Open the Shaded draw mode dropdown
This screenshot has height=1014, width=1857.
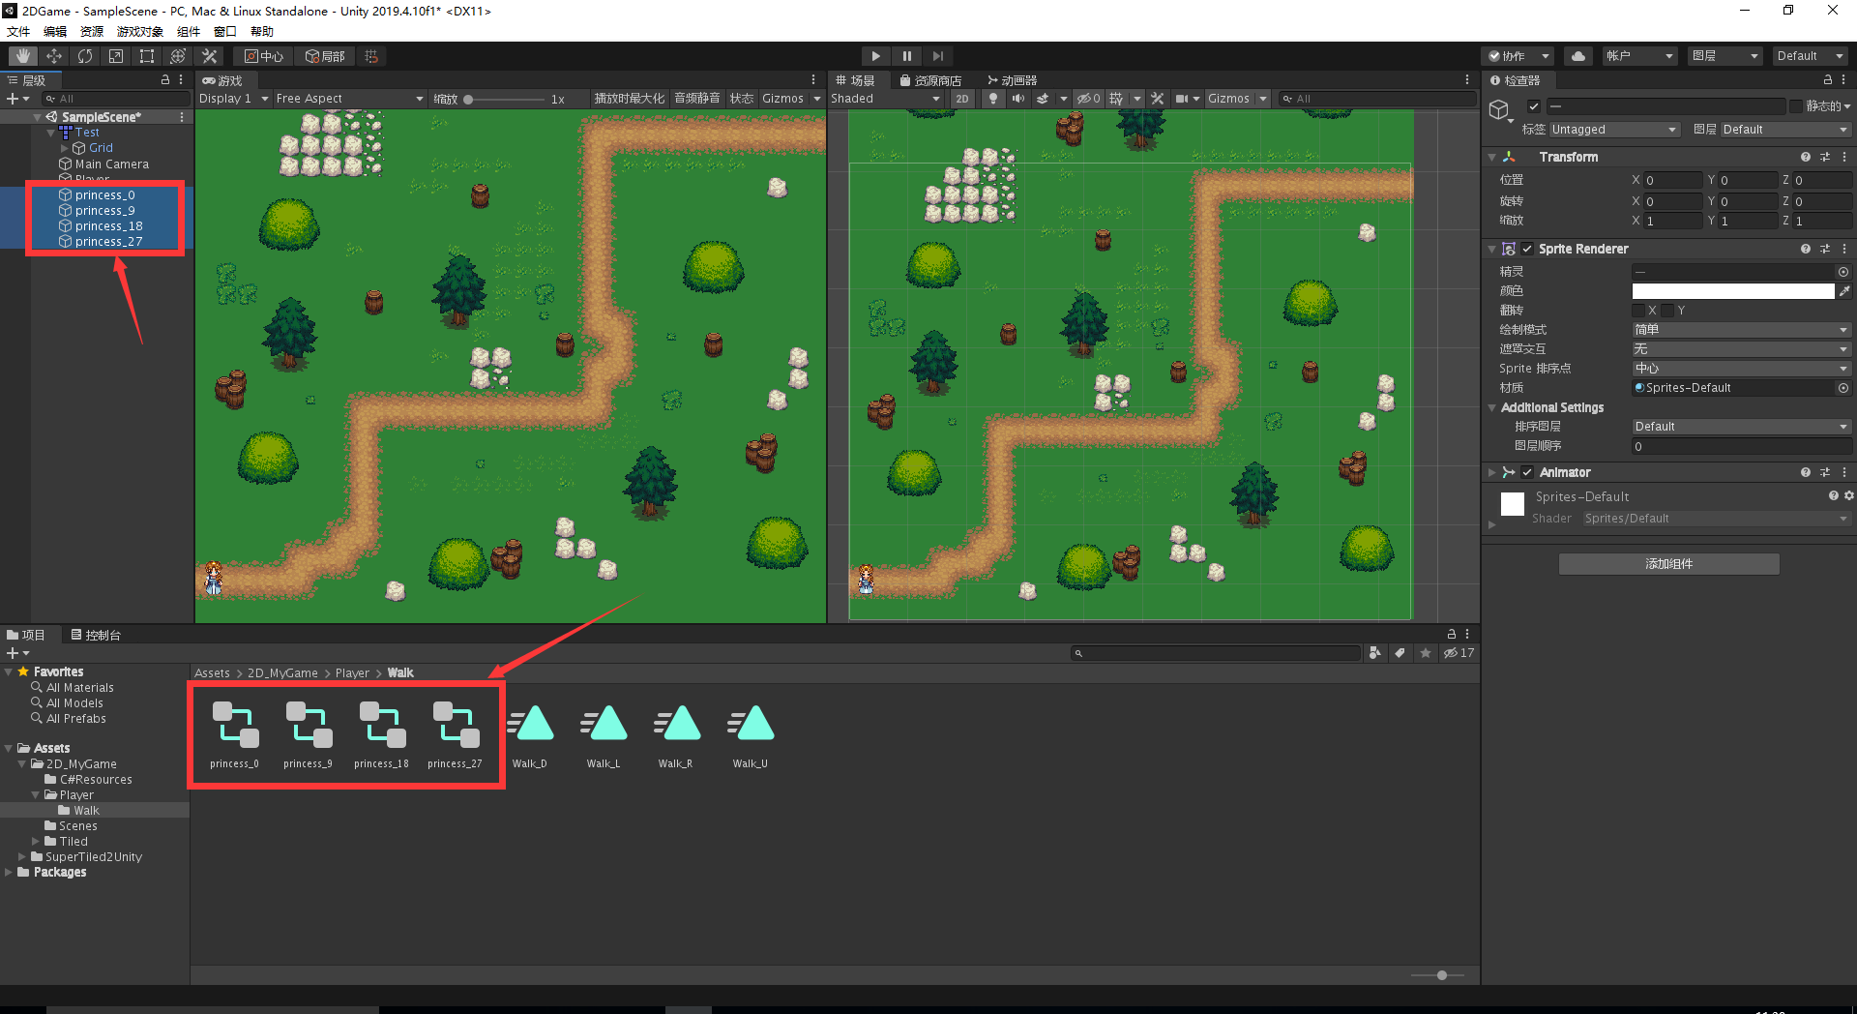point(885,98)
